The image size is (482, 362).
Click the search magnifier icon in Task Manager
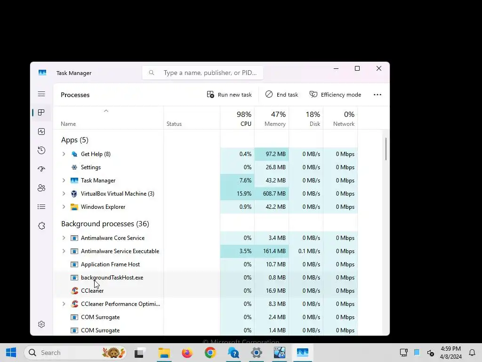coord(152,73)
